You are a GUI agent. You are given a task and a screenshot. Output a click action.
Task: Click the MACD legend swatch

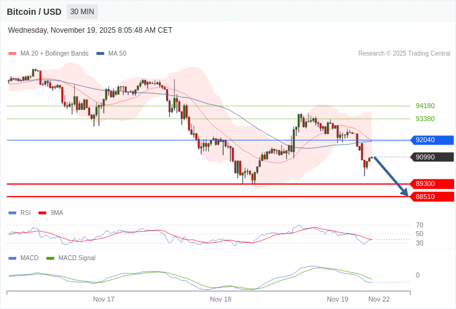[12, 258]
